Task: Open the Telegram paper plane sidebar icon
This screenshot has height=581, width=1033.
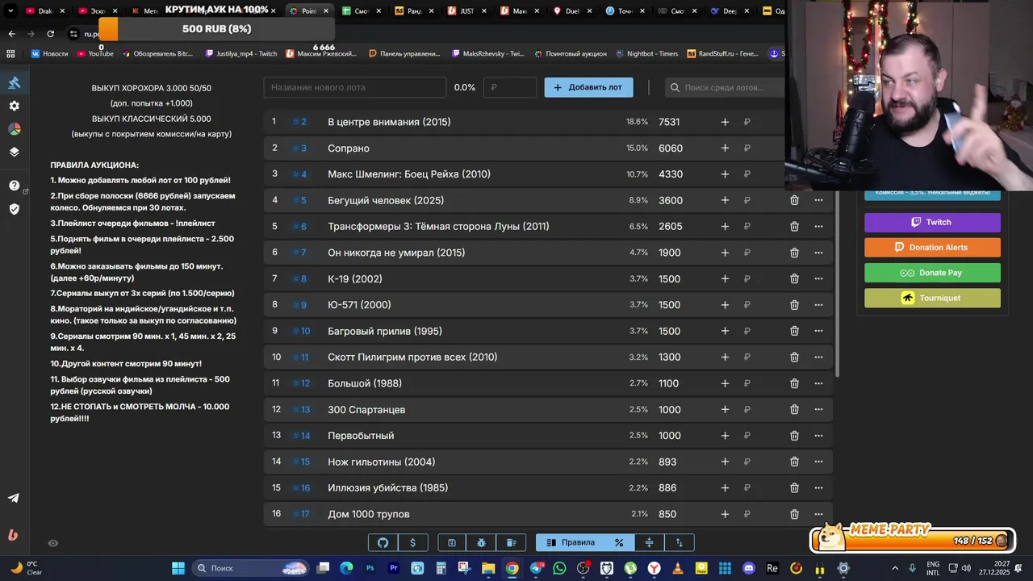Action: coord(14,498)
